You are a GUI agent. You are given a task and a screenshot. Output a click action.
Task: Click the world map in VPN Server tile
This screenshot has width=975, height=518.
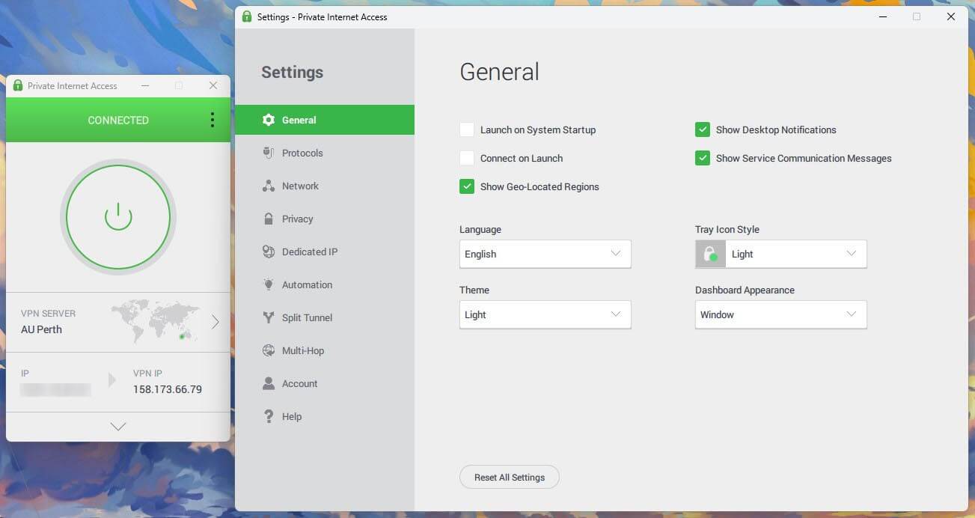tap(156, 321)
